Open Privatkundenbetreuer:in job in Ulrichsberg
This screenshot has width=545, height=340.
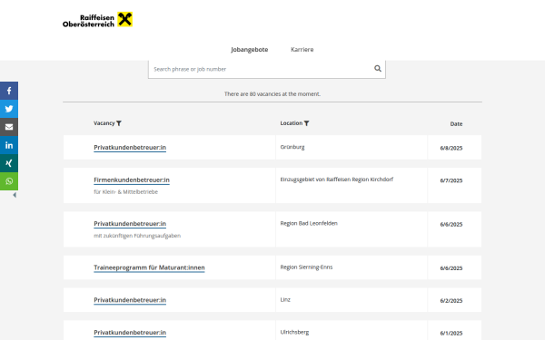(x=130, y=333)
